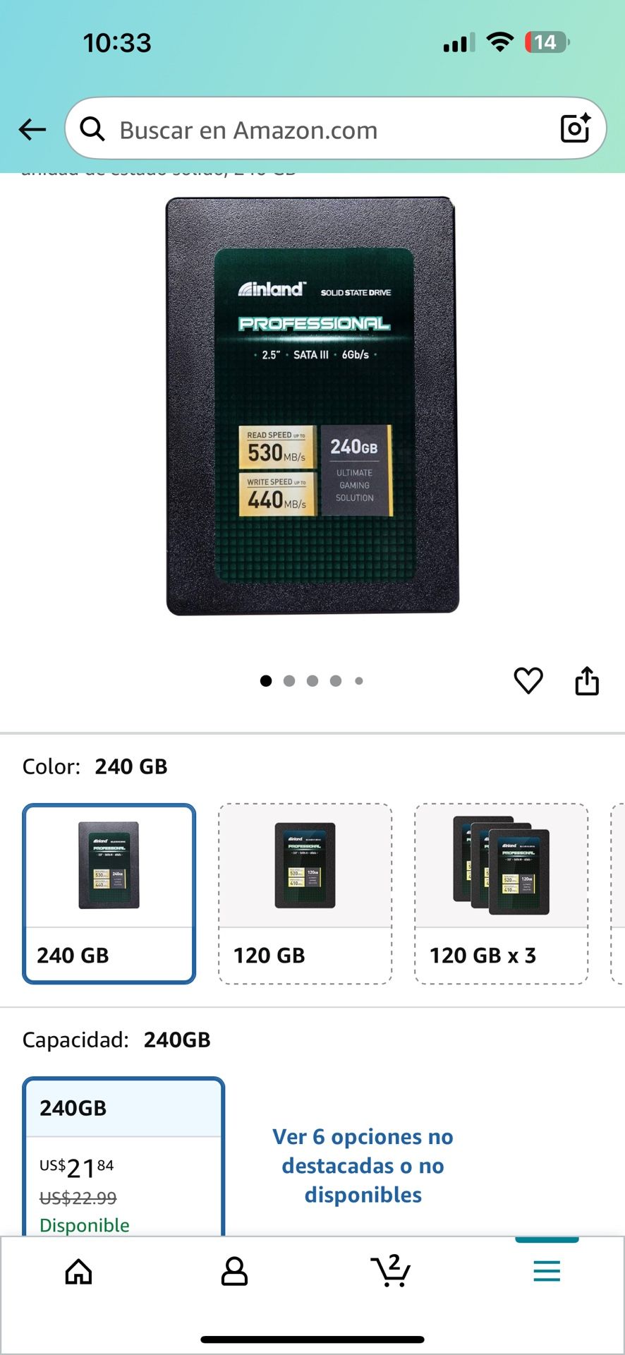Screen dimensions: 625x1355
Task: Choose the 240GB capacity card
Action: click(124, 1157)
